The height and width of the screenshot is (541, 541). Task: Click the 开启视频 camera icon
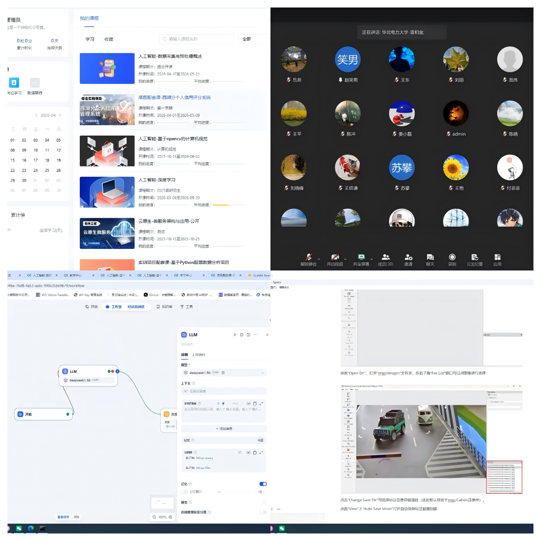(x=335, y=257)
